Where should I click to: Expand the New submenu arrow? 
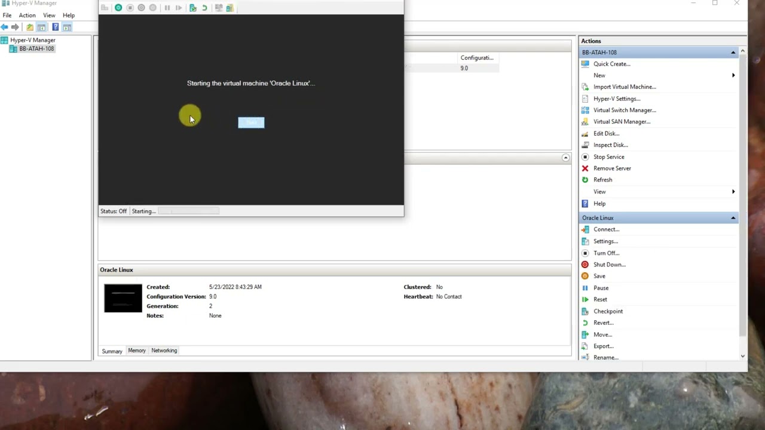coord(733,75)
